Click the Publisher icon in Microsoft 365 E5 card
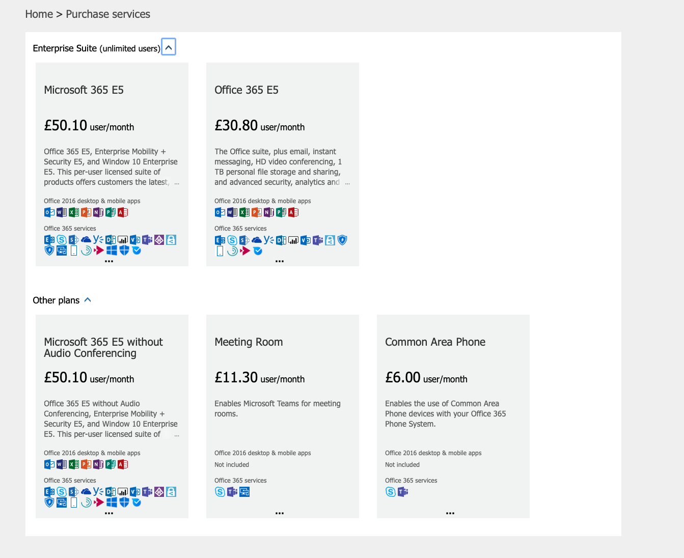This screenshot has height=558, width=684. point(111,212)
